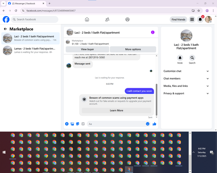This screenshot has width=217, height=173.
Task: Click the phone number message bubble
Action: click(x=106, y=57)
